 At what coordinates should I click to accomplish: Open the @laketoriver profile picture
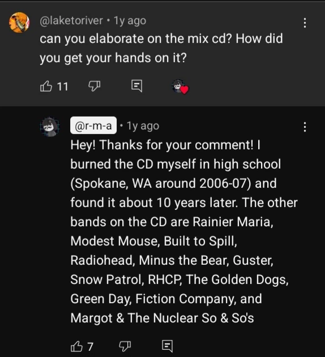19,23
